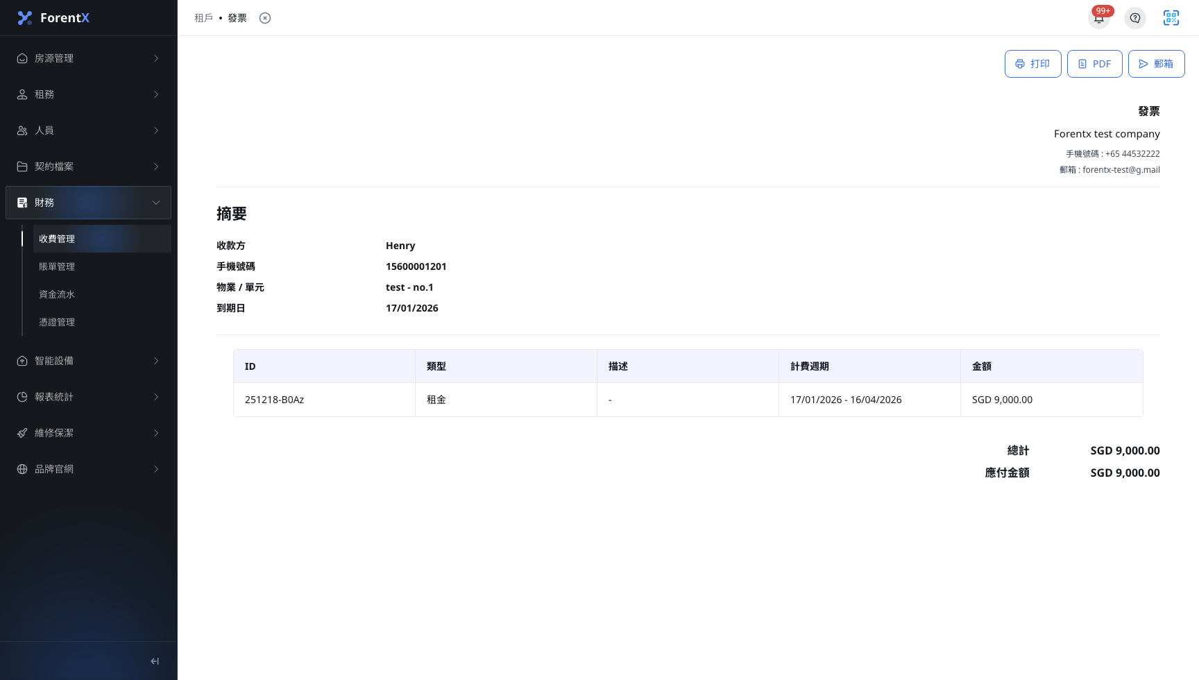The image size is (1199, 680).
Task: Export invoice with the PDF button
Action: 1094,64
